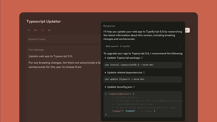Open the curly braces variables button
Image resolution: width=217 pixels, height=122 pixels.
[43, 30]
